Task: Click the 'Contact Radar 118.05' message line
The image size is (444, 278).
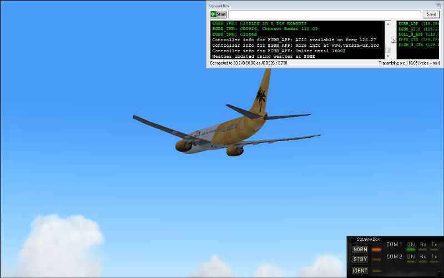Action: pos(265,29)
